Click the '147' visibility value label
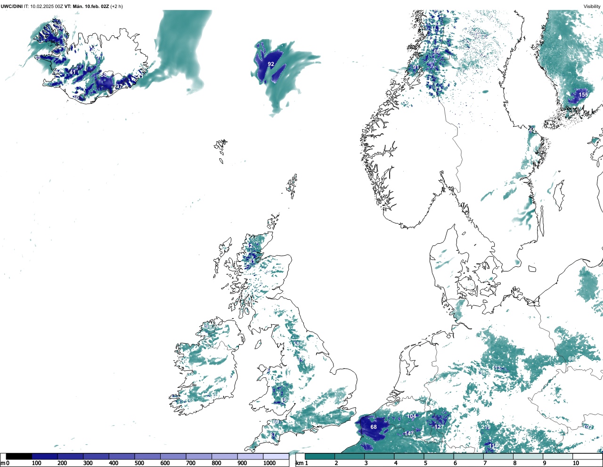Image resolution: width=603 pixels, height=467 pixels. (409, 434)
